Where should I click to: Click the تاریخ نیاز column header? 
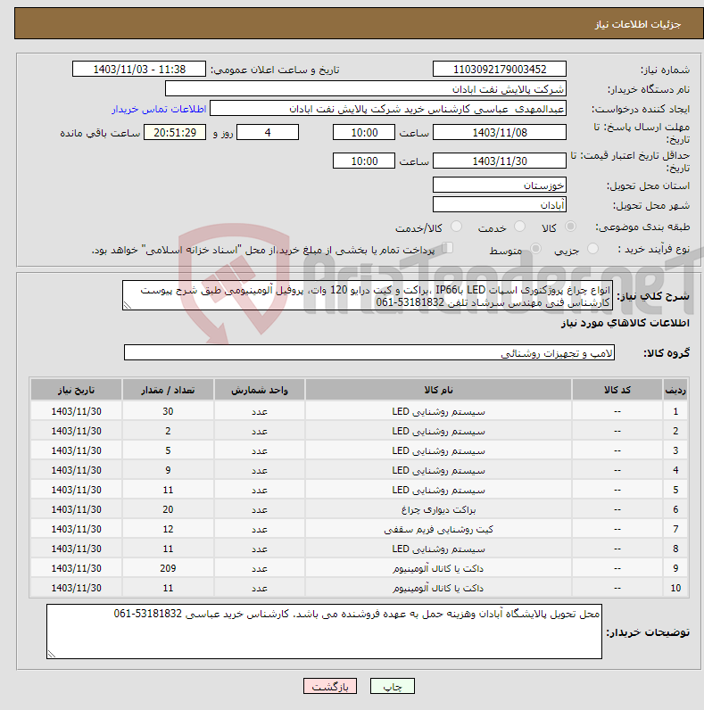coord(76,390)
